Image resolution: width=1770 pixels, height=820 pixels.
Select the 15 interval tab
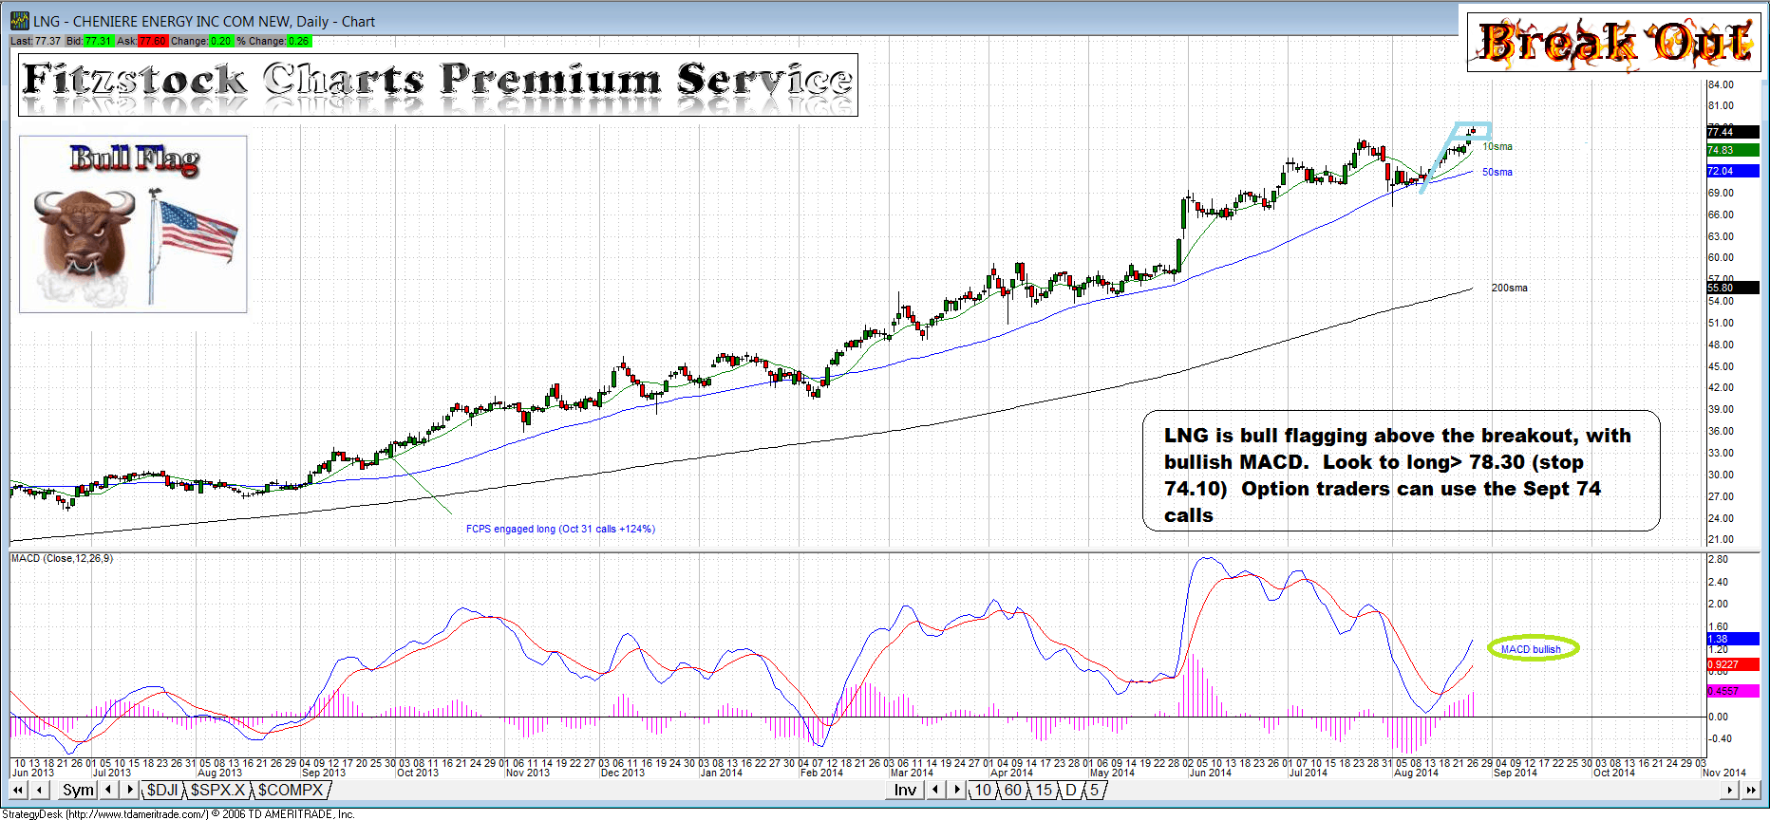tap(1044, 790)
